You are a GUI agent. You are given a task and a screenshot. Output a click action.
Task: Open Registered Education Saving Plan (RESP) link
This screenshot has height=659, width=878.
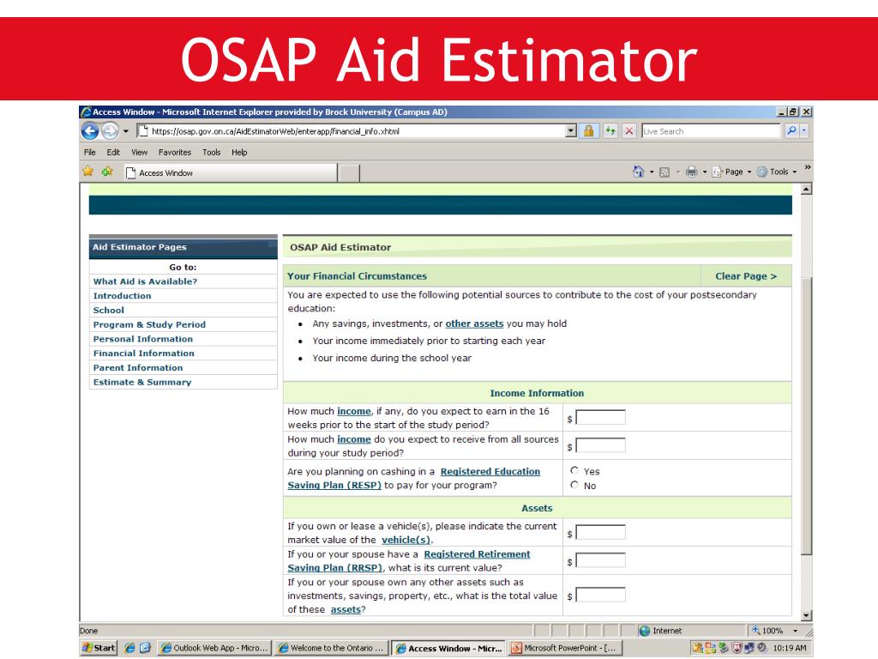414,478
